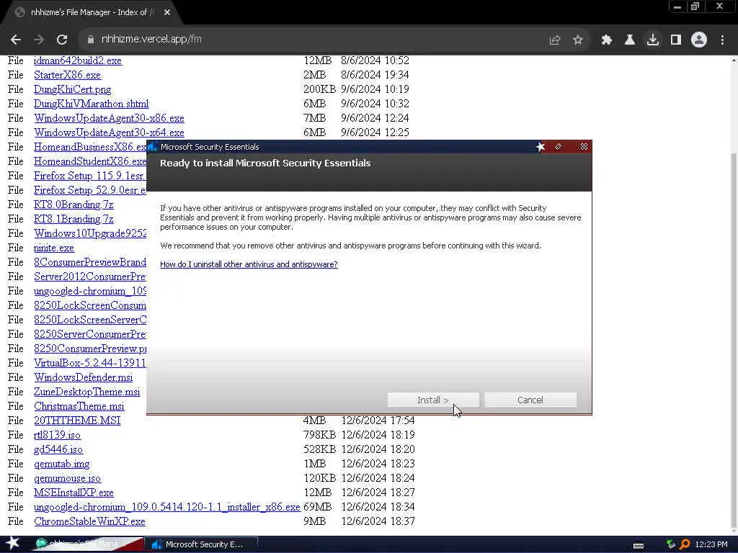This screenshot has height=553, width=738.
Task: Download gd5446.iso
Action: click(58, 449)
